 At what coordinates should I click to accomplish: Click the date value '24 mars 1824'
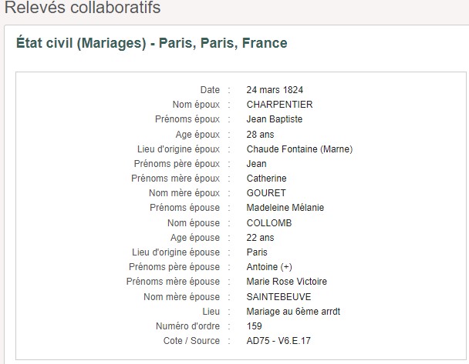pos(275,90)
